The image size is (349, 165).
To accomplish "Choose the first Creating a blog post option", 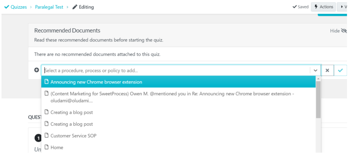I will (x=72, y=112).
